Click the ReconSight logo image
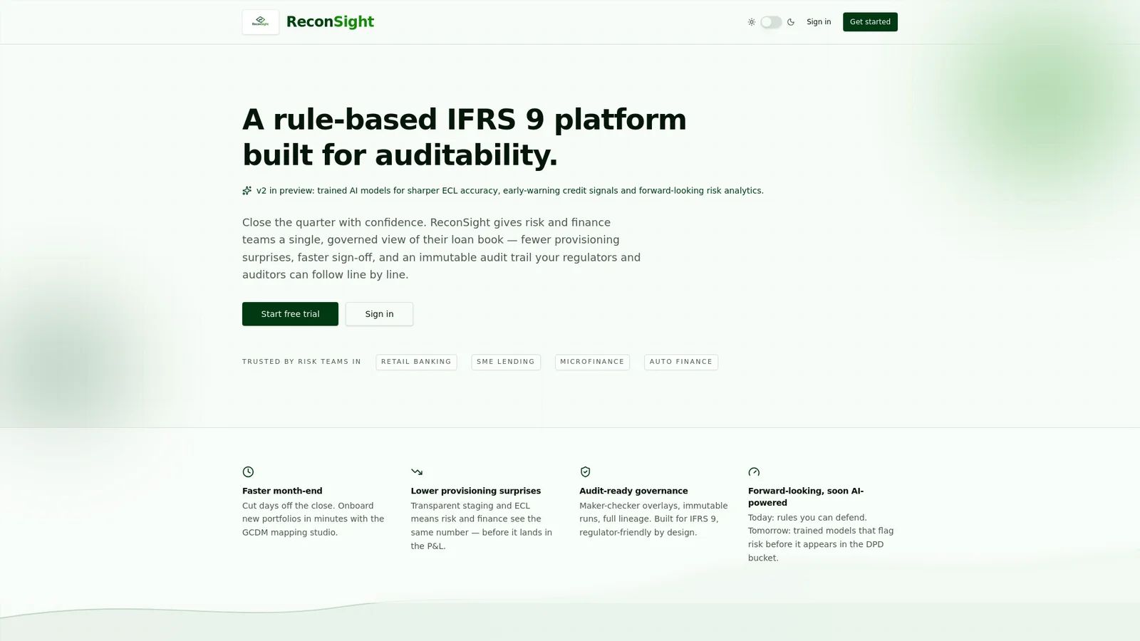 (x=260, y=22)
